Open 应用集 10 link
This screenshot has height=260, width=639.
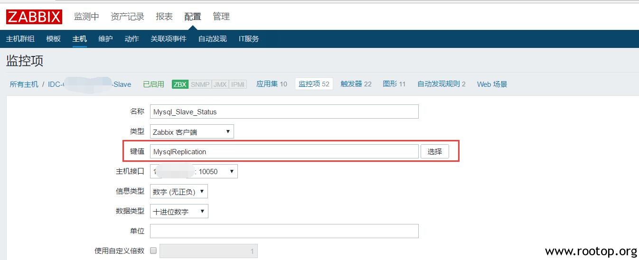click(x=272, y=84)
